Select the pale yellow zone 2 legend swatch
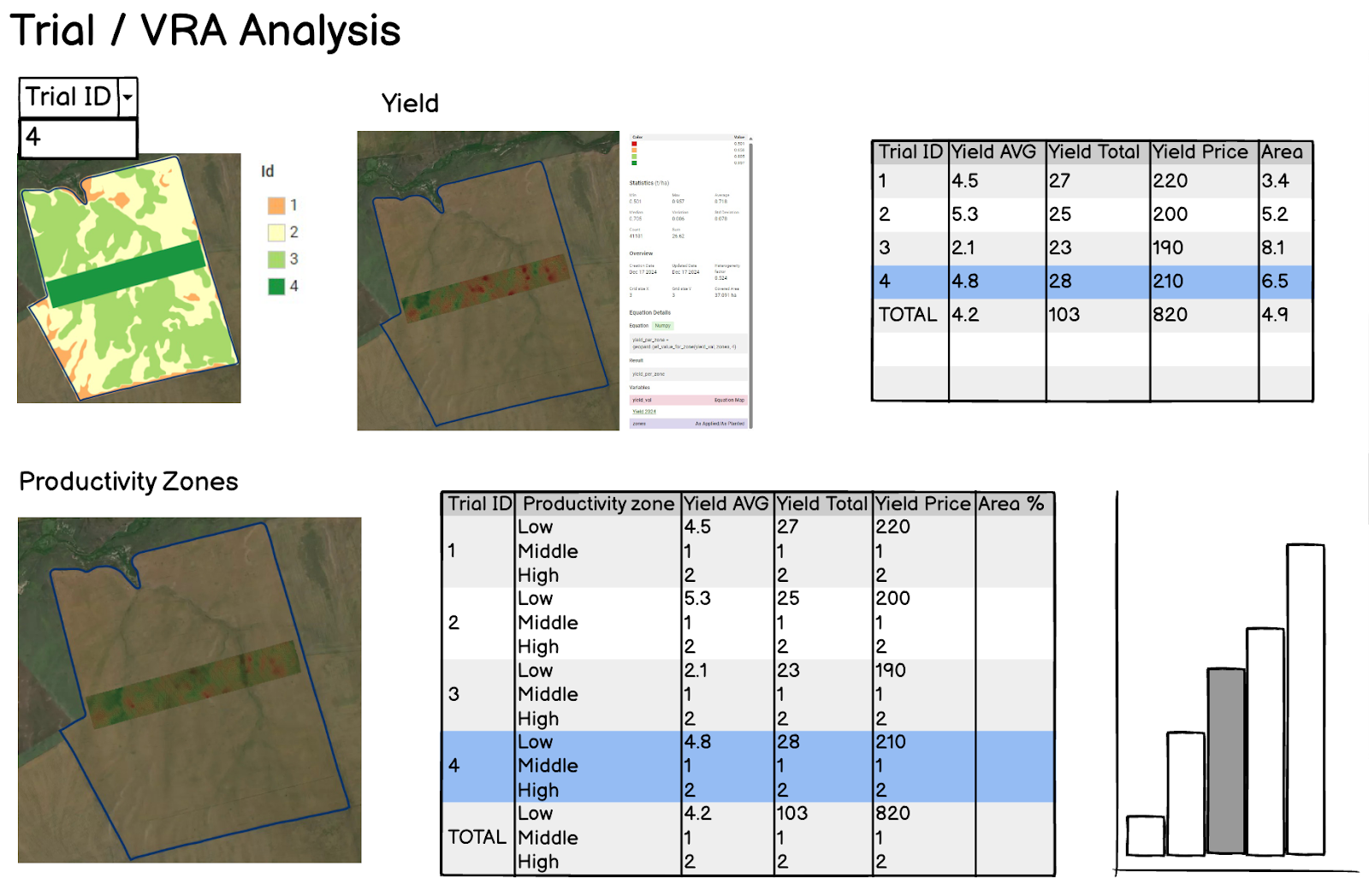 point(276,232)
